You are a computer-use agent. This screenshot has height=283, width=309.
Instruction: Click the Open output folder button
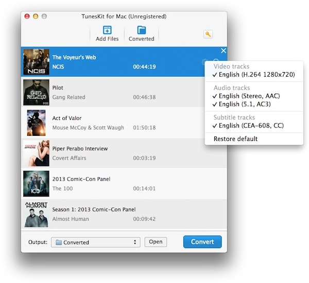pos(156,242)
